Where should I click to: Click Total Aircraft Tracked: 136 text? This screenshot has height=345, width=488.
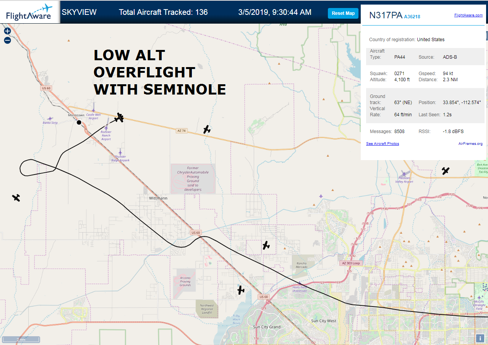tap(163, 12)
